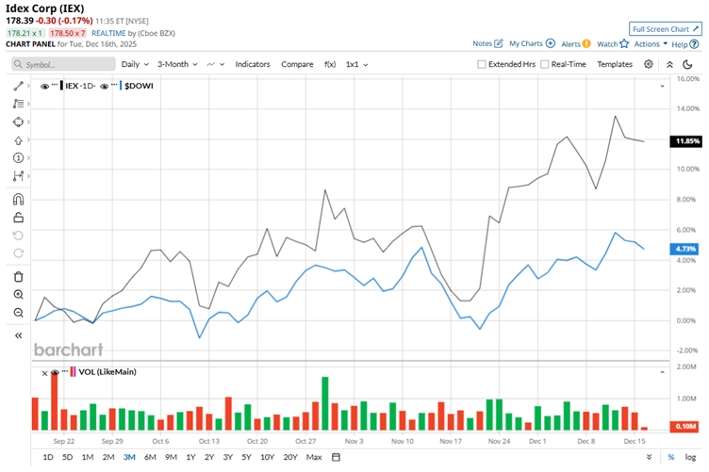Zoom out of the chart

coord(18,313)
